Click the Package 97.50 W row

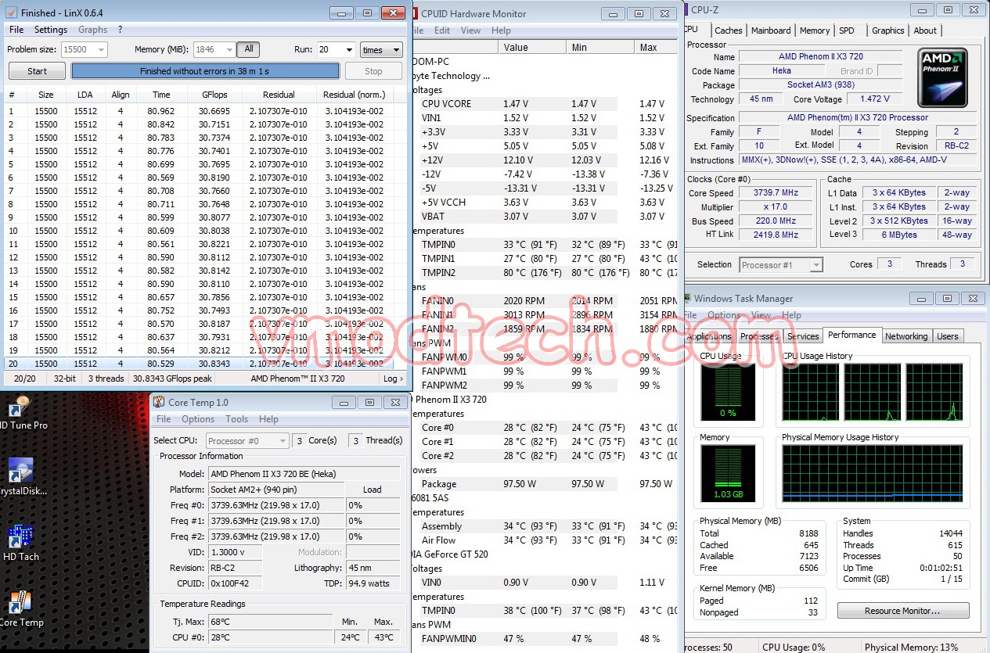pos(544,483)
